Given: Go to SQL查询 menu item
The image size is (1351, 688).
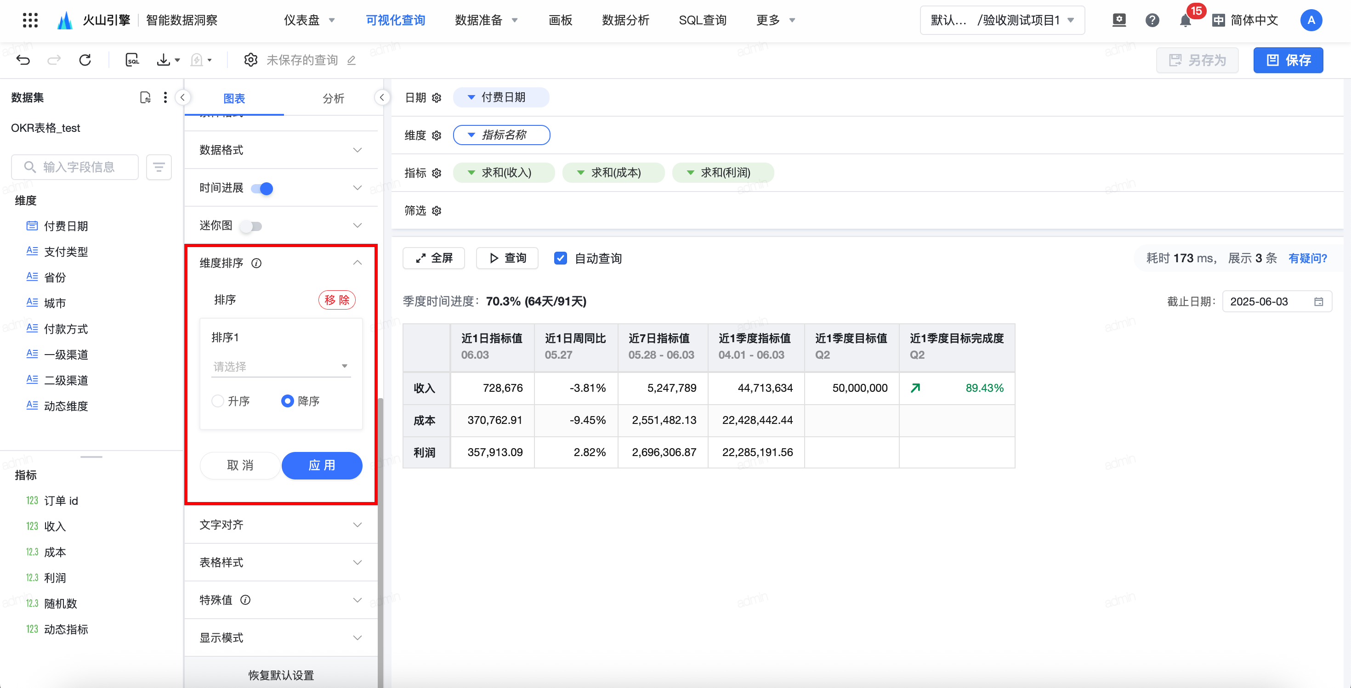Looking at the screenshot, I should tap(702, 20).
